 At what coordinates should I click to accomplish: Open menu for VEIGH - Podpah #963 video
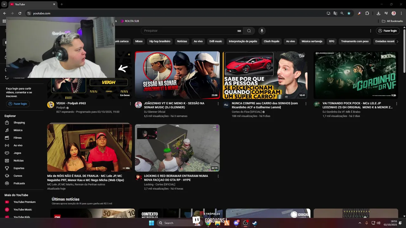[130, 104]
